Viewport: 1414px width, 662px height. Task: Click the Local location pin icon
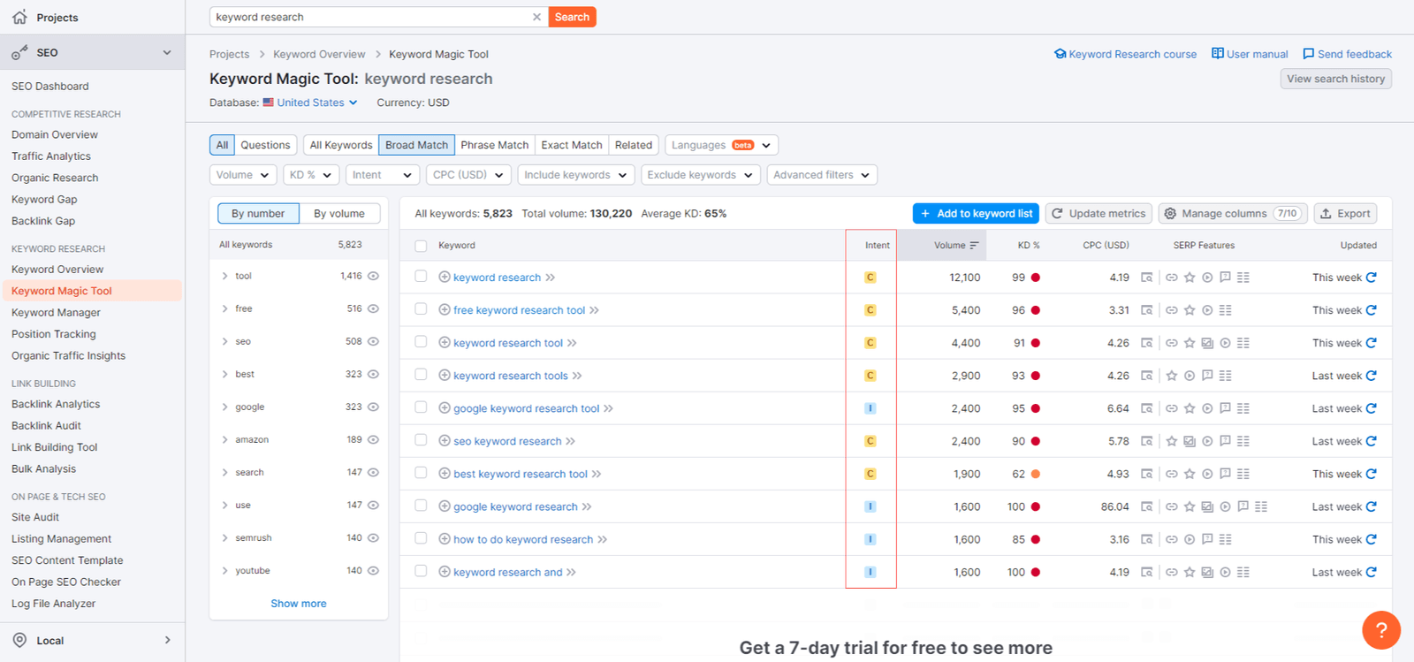pyautogui.click(x=19, y=640)
